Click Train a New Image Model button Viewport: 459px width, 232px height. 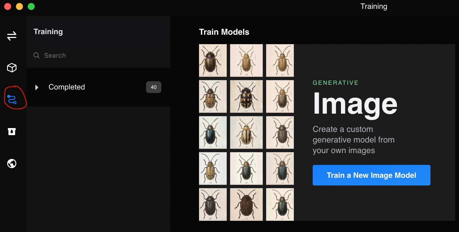[x=372, y=175]
